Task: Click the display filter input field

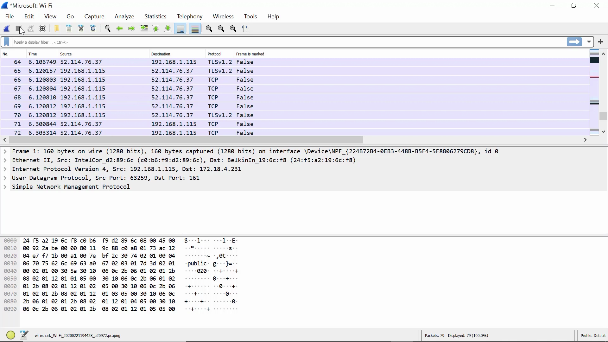Action: [x=289, y=42]
